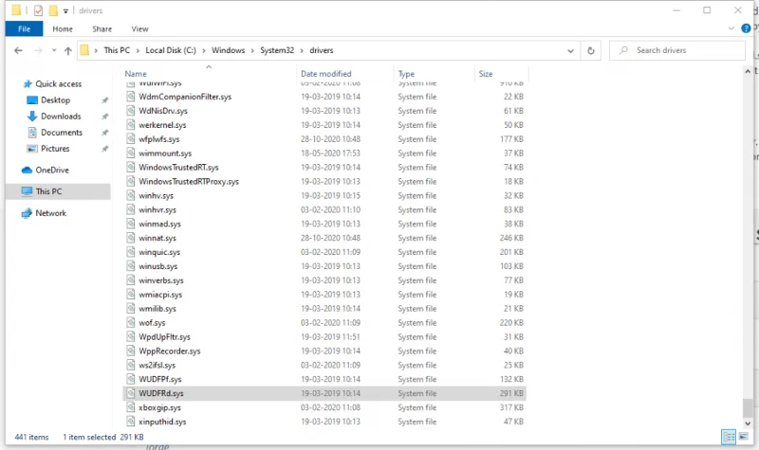Click the wfplwfs.sys file icon
Viewport: 759px width, 450px height.
130,139
